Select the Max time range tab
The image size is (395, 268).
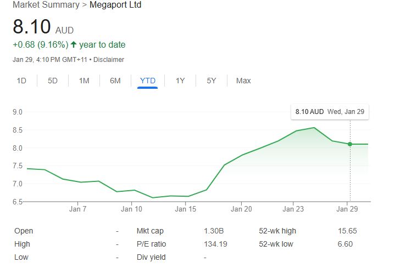243,81
